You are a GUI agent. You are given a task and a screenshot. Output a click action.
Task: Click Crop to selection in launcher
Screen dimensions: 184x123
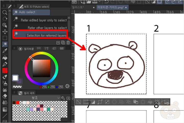click(86, 102)
